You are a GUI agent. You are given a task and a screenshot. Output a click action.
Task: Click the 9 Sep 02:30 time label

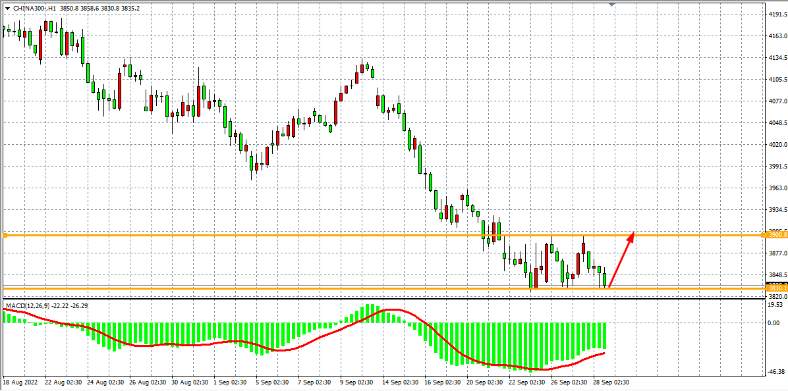(356, 382)
